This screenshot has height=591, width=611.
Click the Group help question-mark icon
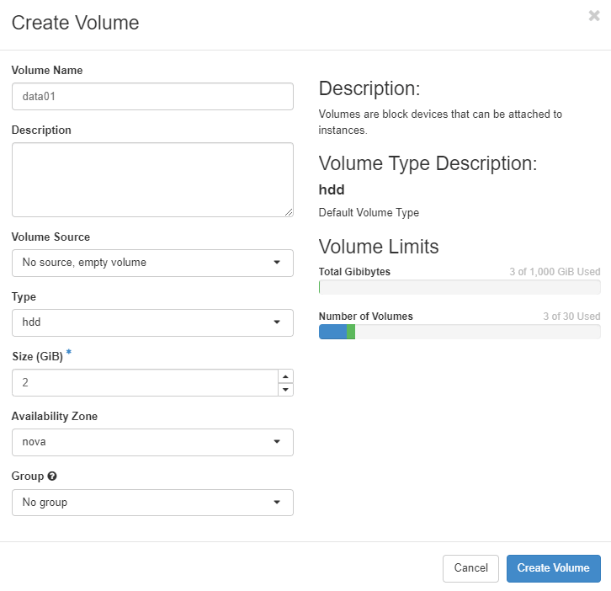point(52,477)
